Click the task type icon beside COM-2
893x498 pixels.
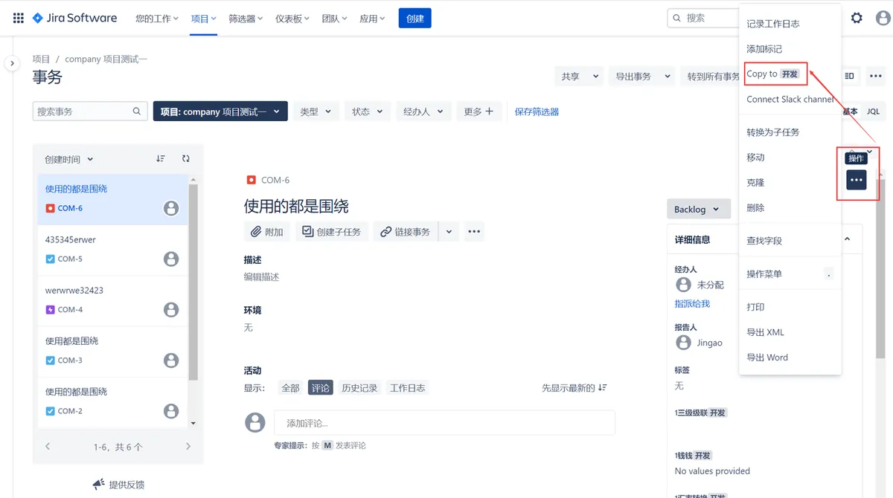pos(50,411)
